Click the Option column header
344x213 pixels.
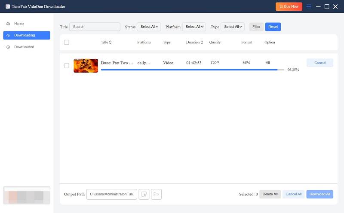(270, 42)
